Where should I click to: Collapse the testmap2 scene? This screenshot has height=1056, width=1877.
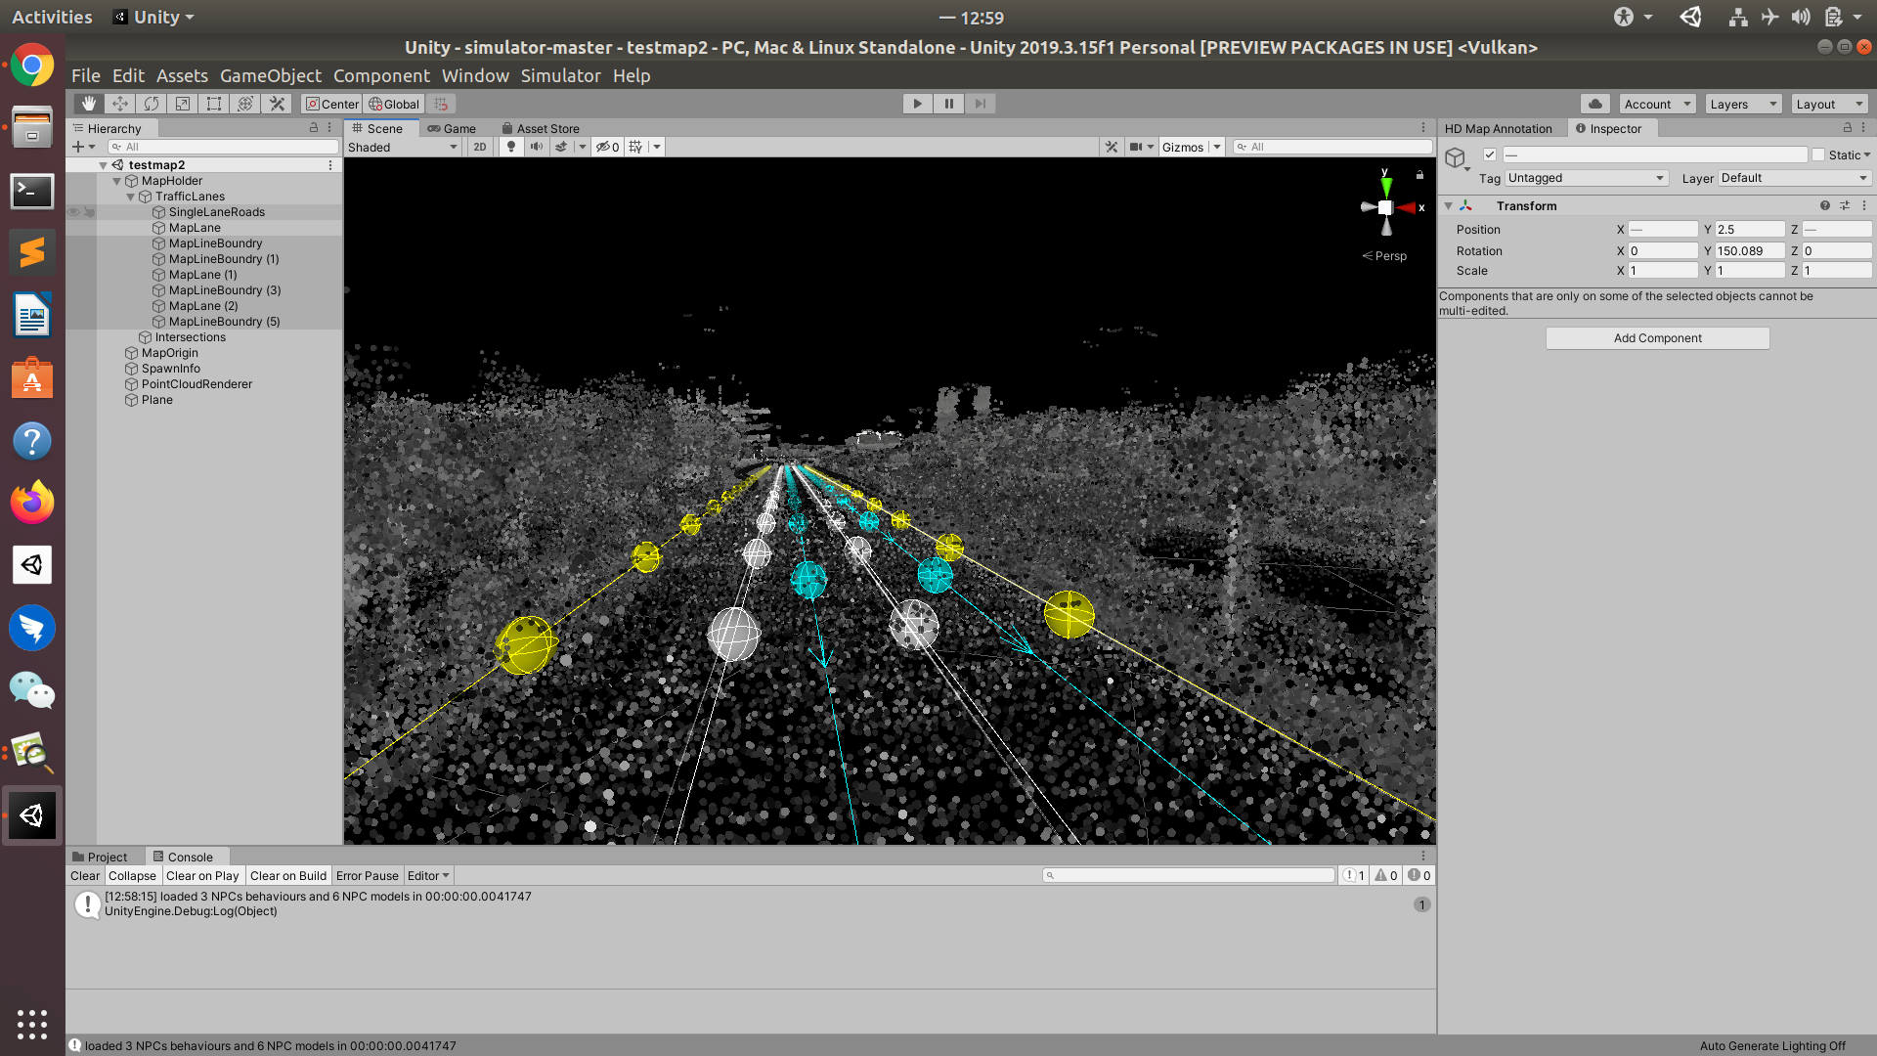pos(104,165)
